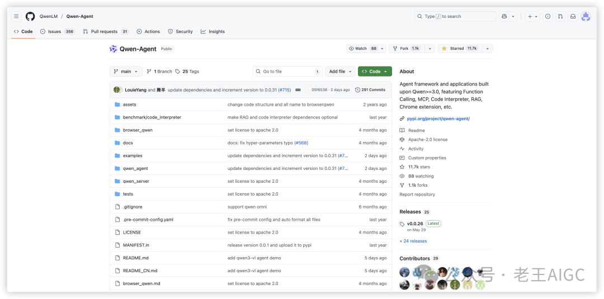Open the pypi.org/project/qwen-agent link
Image resolution: width=604 pixels, height=299 pixels.
click(438, 119)
